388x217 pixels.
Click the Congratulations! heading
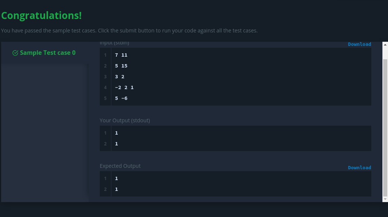(41, 15)
